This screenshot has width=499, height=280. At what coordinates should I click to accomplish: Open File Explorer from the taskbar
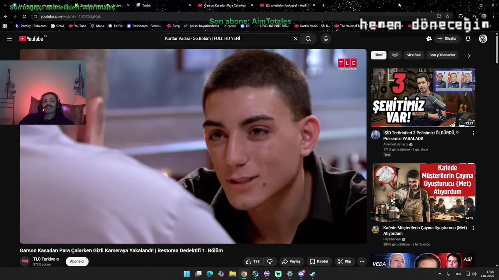pyautogui.click(x=232, y=274)
